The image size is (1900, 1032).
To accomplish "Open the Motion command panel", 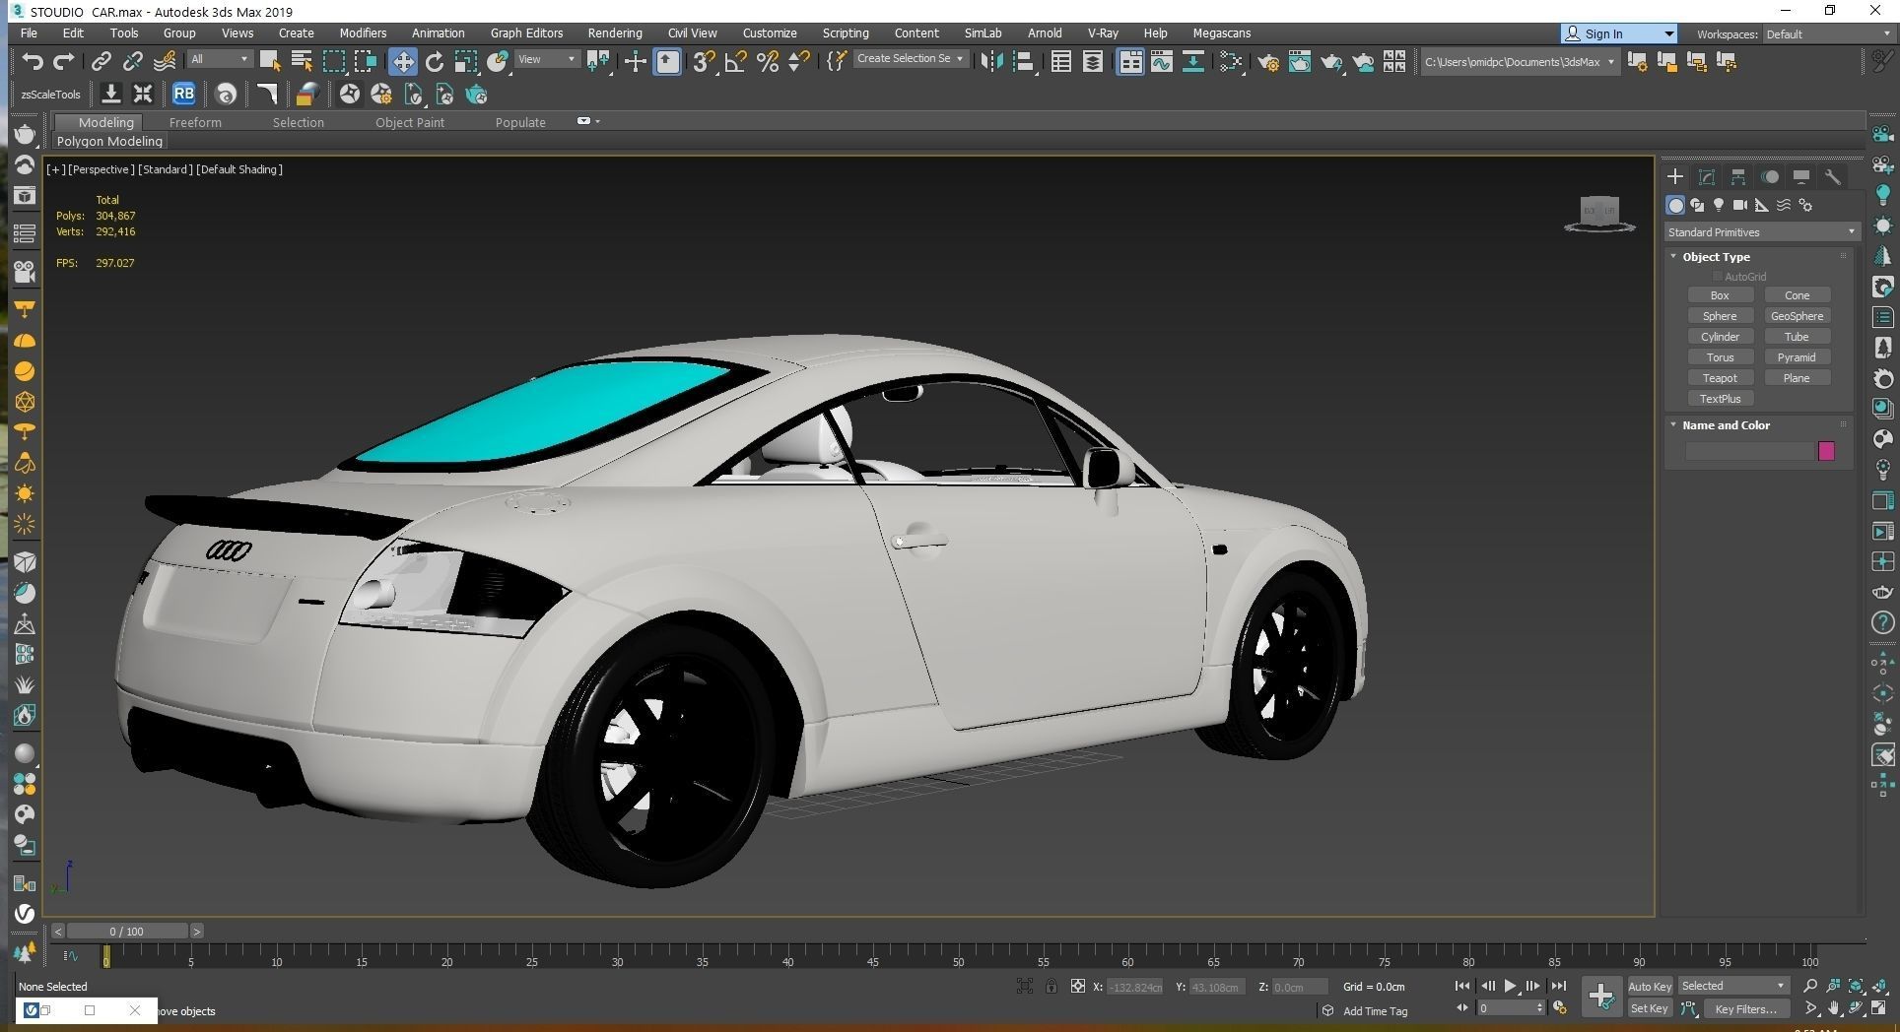I will (1770, 177).
